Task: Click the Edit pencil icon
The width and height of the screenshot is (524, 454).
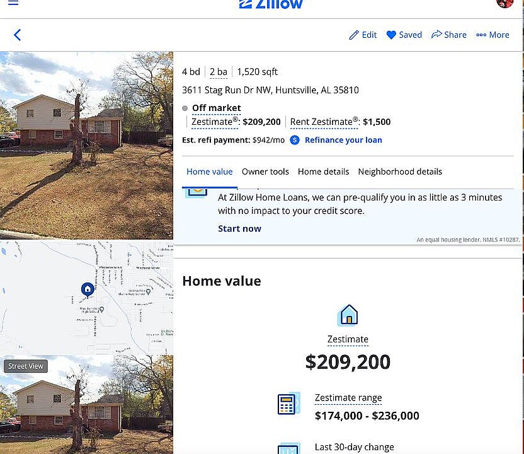Action: pos(354,35)
